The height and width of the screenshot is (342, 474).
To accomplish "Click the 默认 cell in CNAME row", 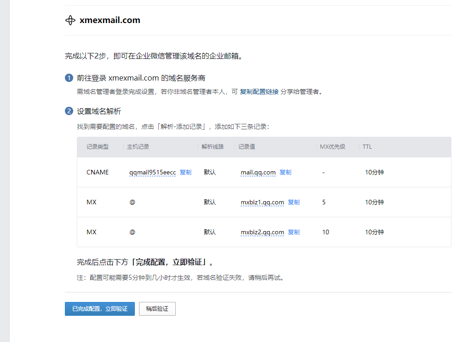I will pyautogui.click(x=210, y=172).
